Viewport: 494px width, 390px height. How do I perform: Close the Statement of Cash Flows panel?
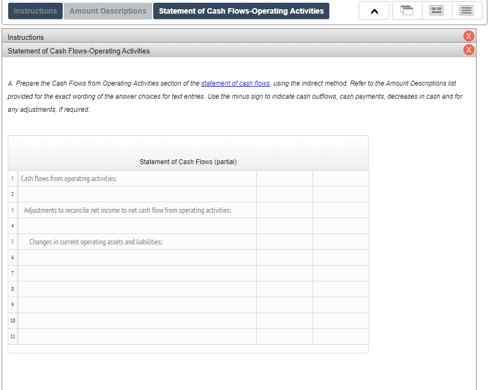[468, 50]
